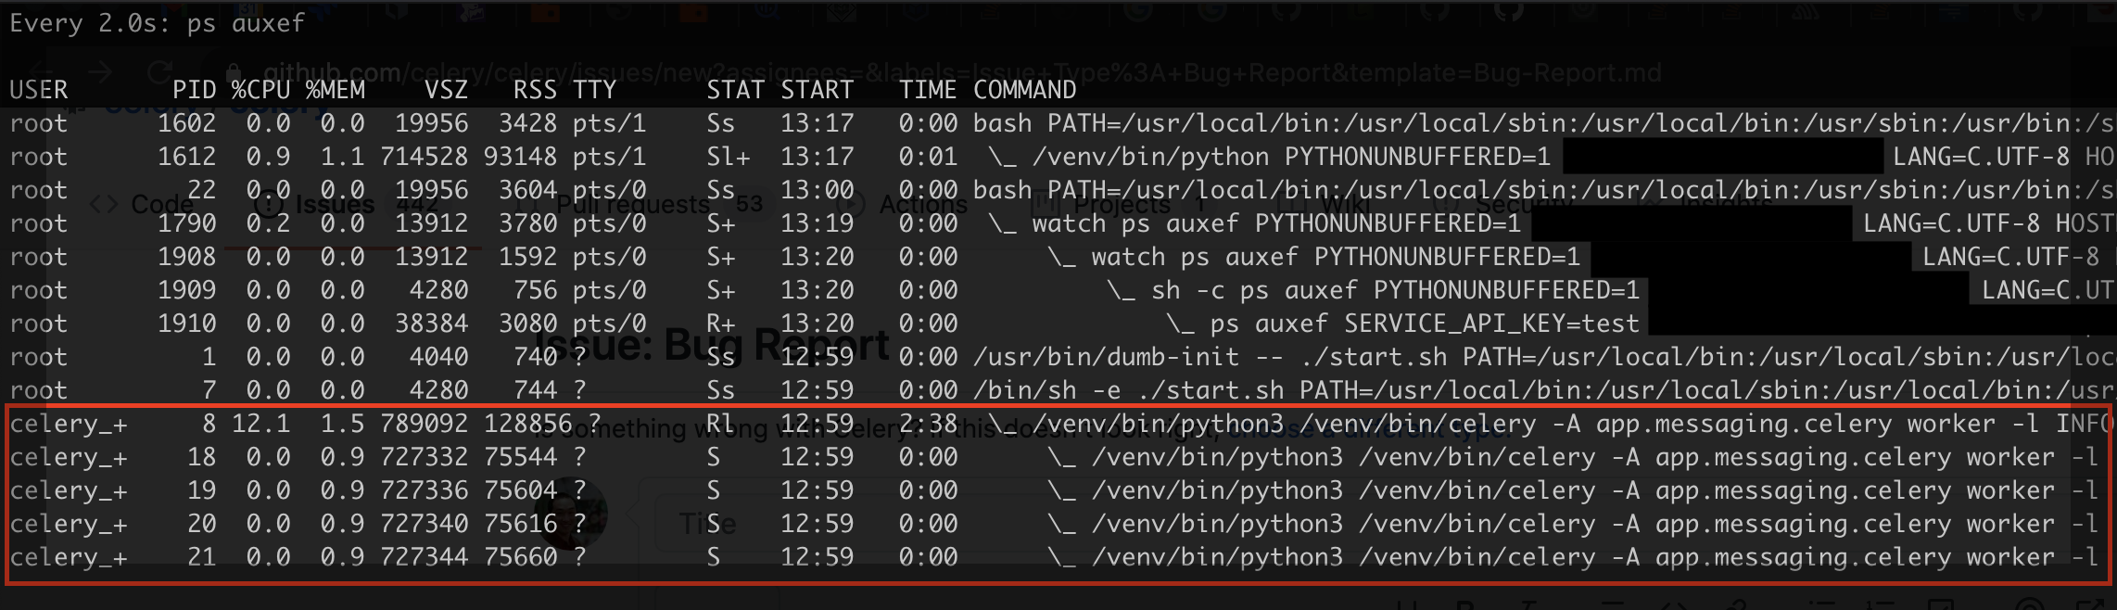Click the VSZ value 727332

click(424, 457)
